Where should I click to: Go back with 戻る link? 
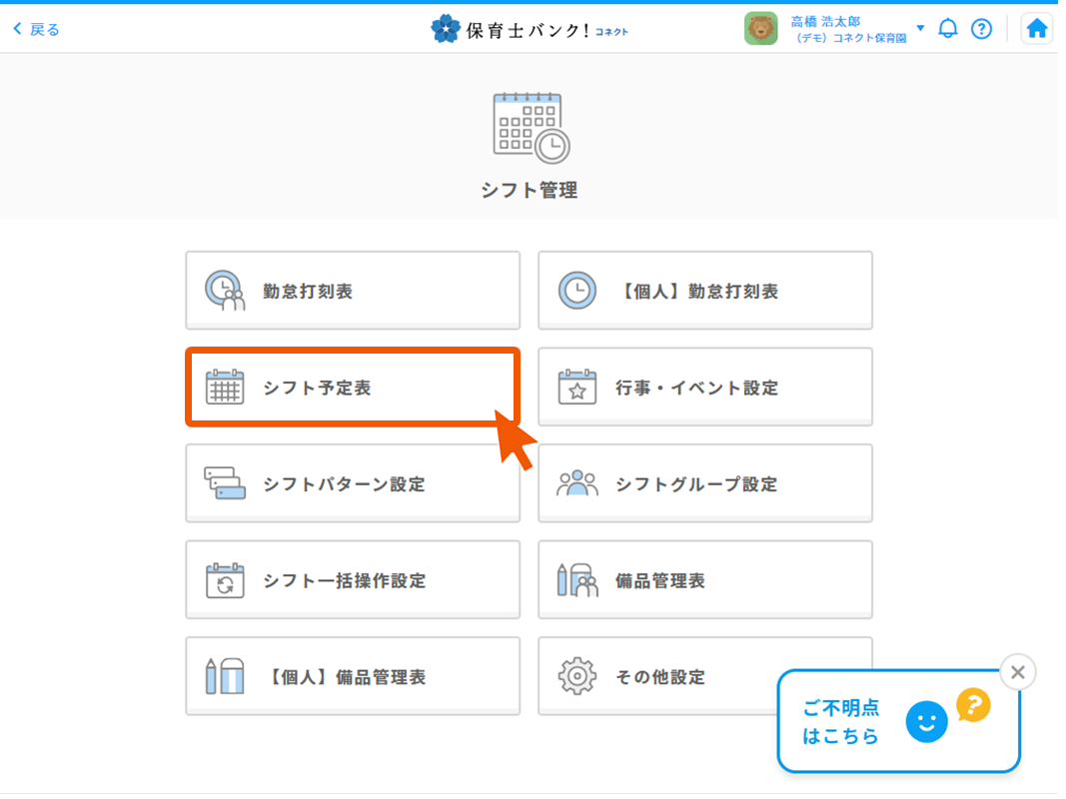click(x=36, y=29)
